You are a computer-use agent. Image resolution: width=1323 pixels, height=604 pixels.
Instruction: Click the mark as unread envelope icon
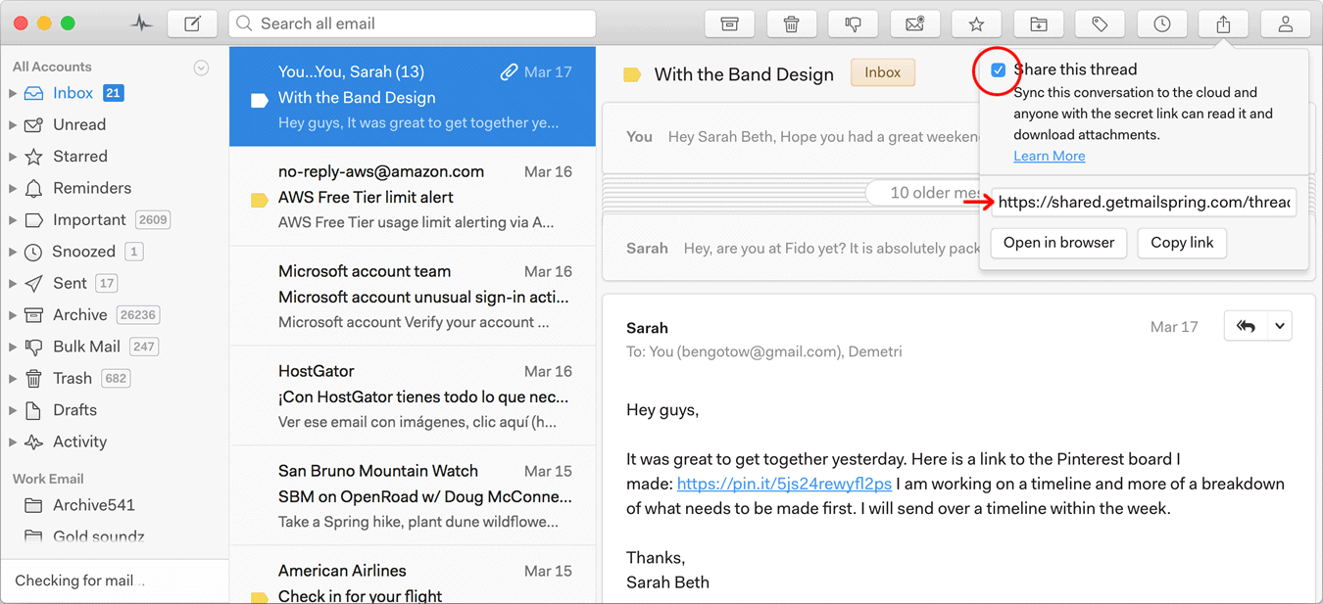[915, 23]
